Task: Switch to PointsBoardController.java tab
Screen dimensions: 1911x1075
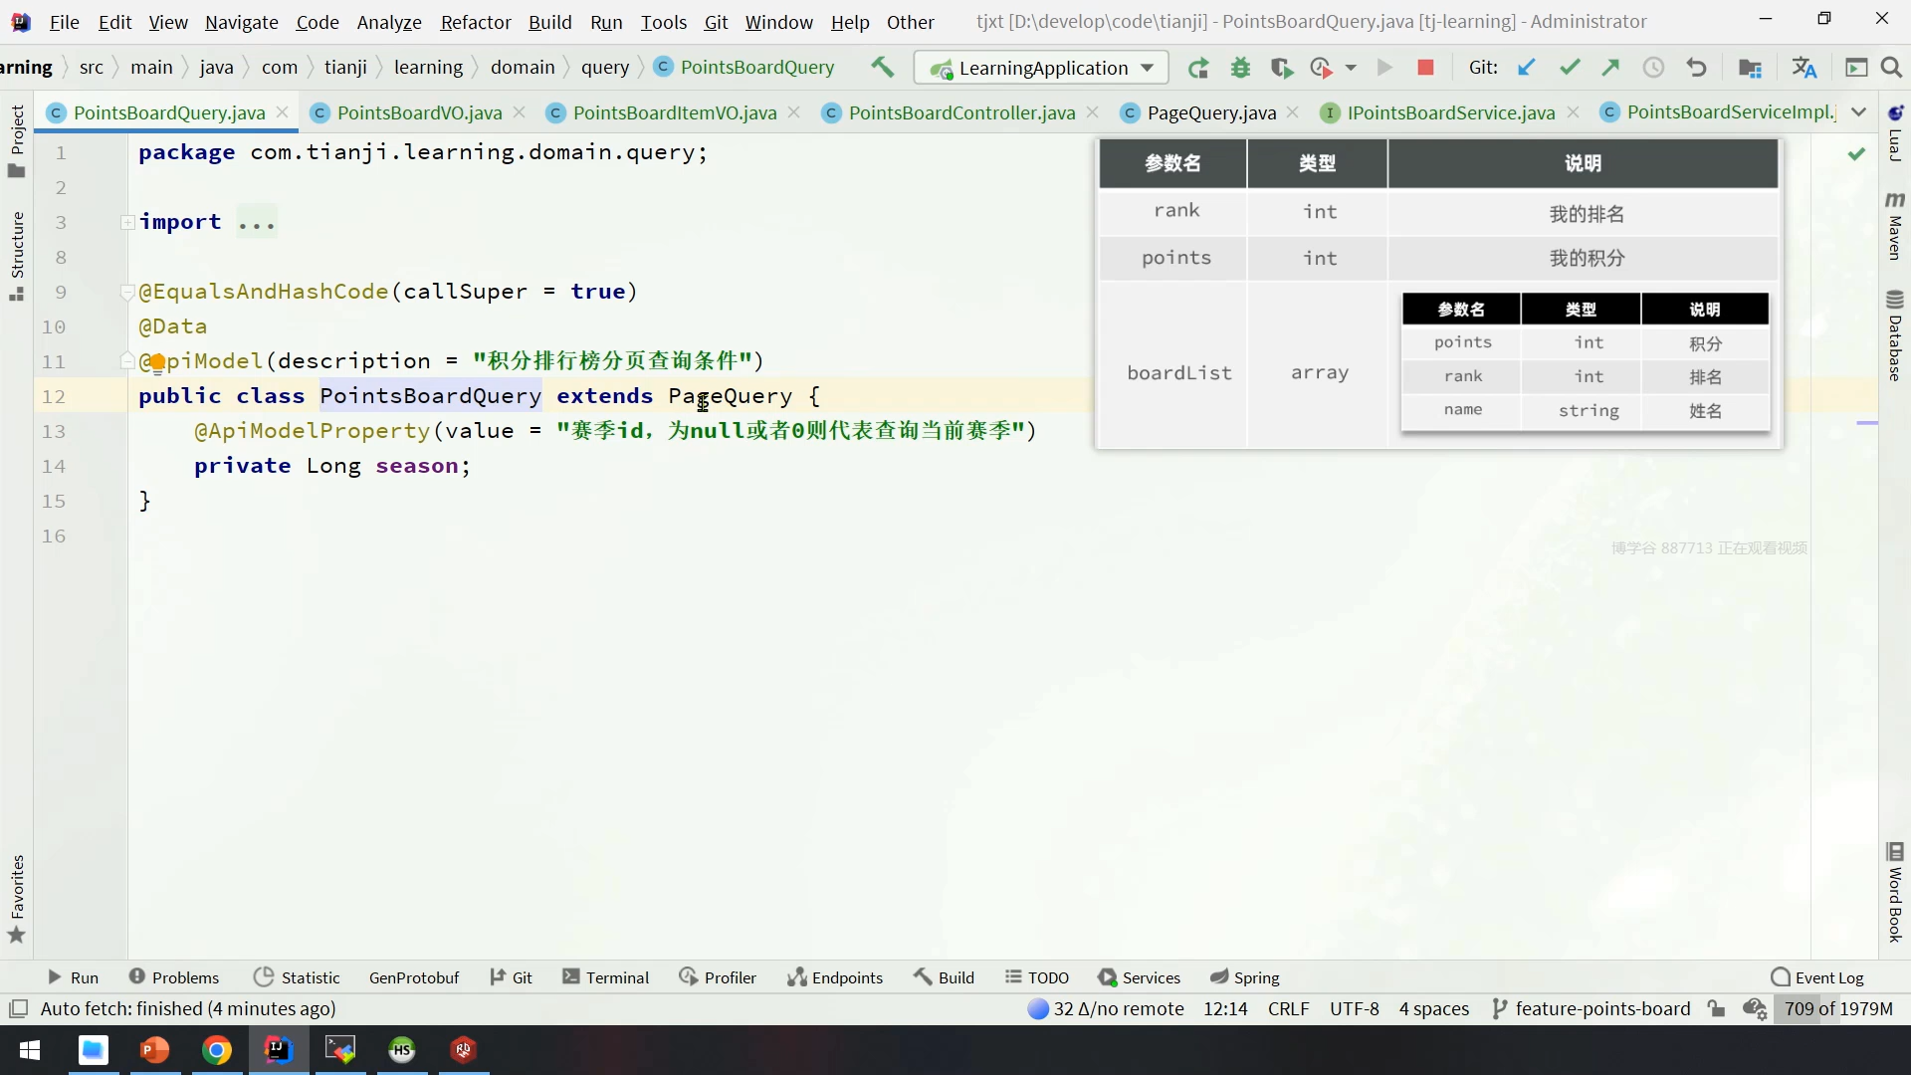Action: [961, 112]
